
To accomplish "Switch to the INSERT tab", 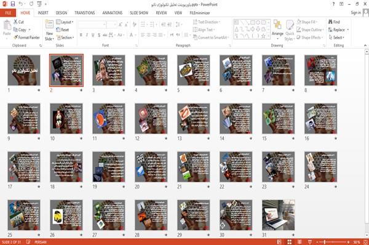I will tap(43, 13).
